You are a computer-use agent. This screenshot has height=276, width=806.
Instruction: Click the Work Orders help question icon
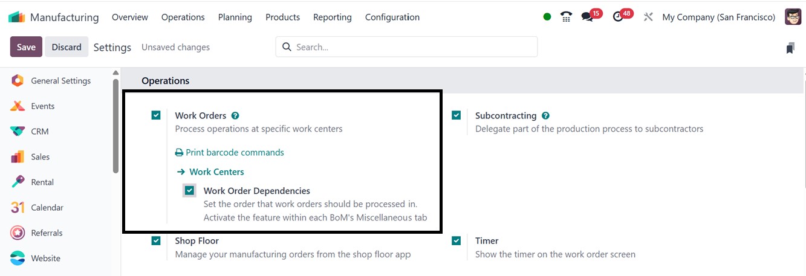235,115
